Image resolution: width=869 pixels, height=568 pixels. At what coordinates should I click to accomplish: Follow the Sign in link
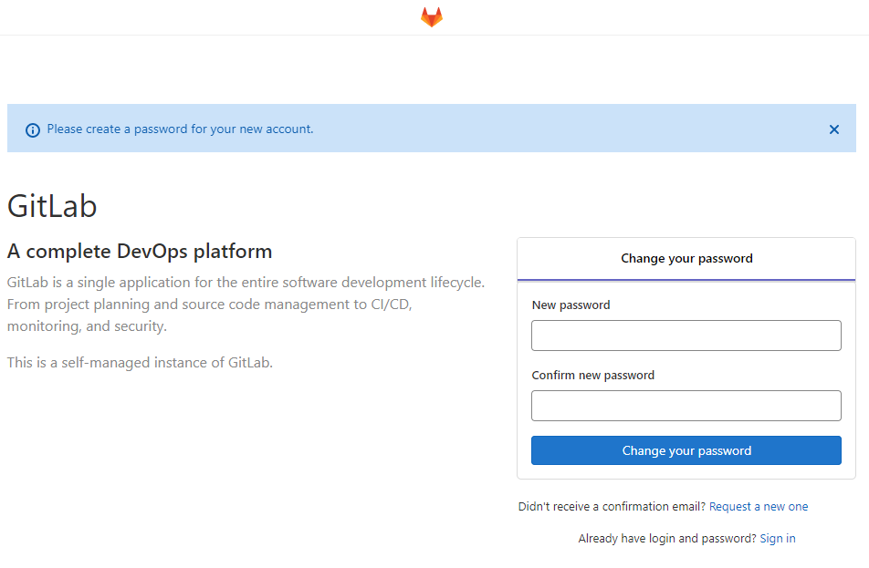coord(777,538)
